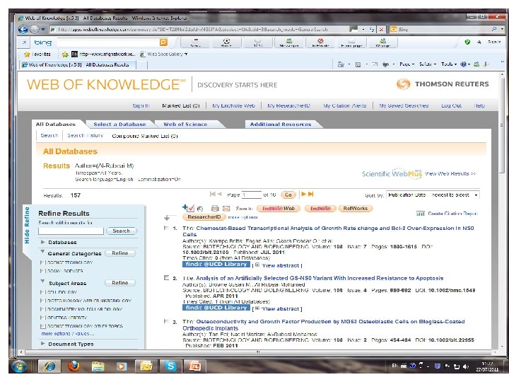Switch to Select a Database tab
The width and height of the screenshot is (509, 382).
[x=119, y=124]
